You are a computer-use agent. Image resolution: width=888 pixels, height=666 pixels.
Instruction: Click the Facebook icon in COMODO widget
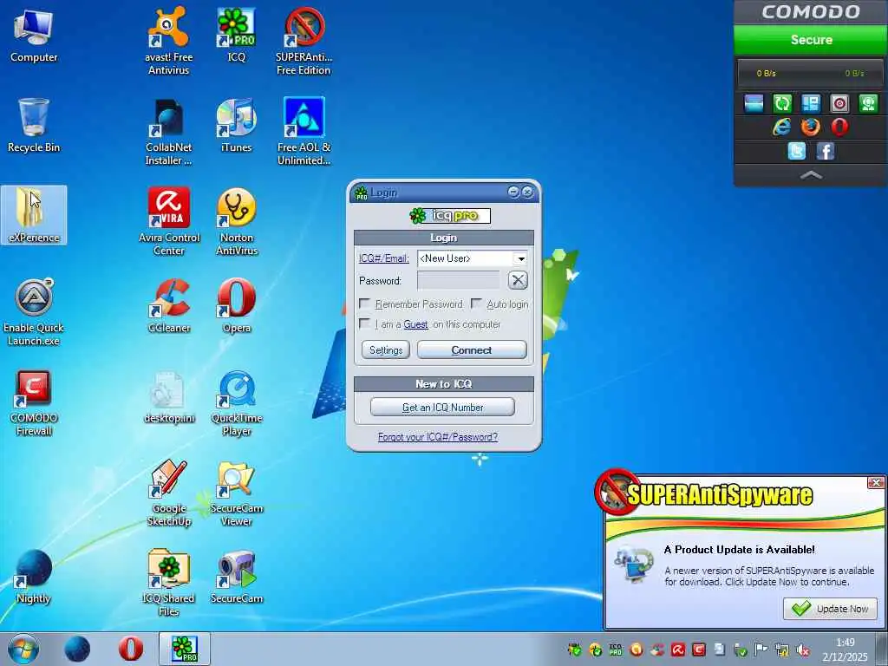tap(826, 151)
